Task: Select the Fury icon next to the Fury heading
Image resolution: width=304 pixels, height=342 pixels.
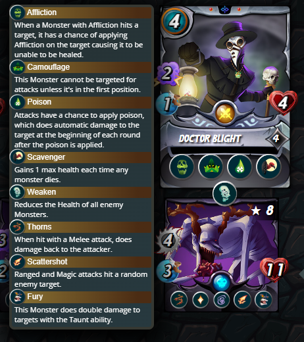Action: [x=18, y=297]
